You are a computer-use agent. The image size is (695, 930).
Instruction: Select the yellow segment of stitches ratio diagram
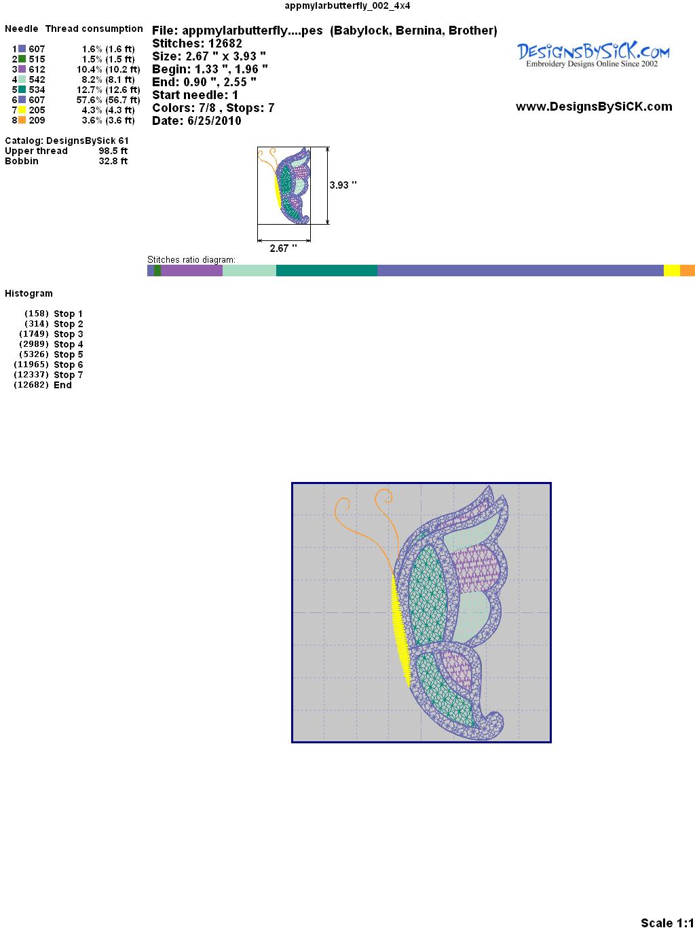[x=671, y=271]
